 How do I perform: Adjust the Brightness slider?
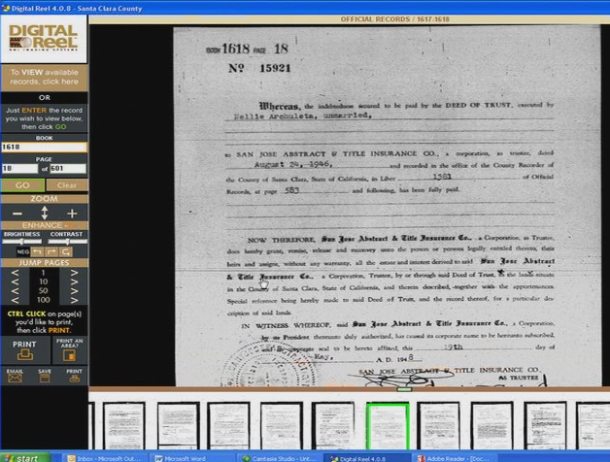21,241
